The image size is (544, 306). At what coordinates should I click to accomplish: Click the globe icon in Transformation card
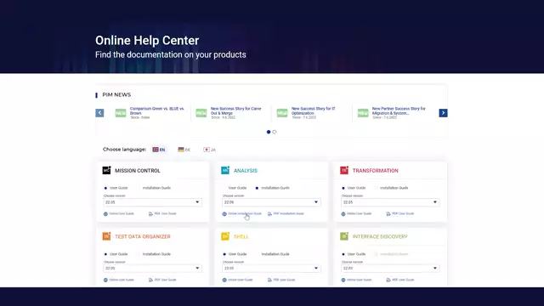343,213
